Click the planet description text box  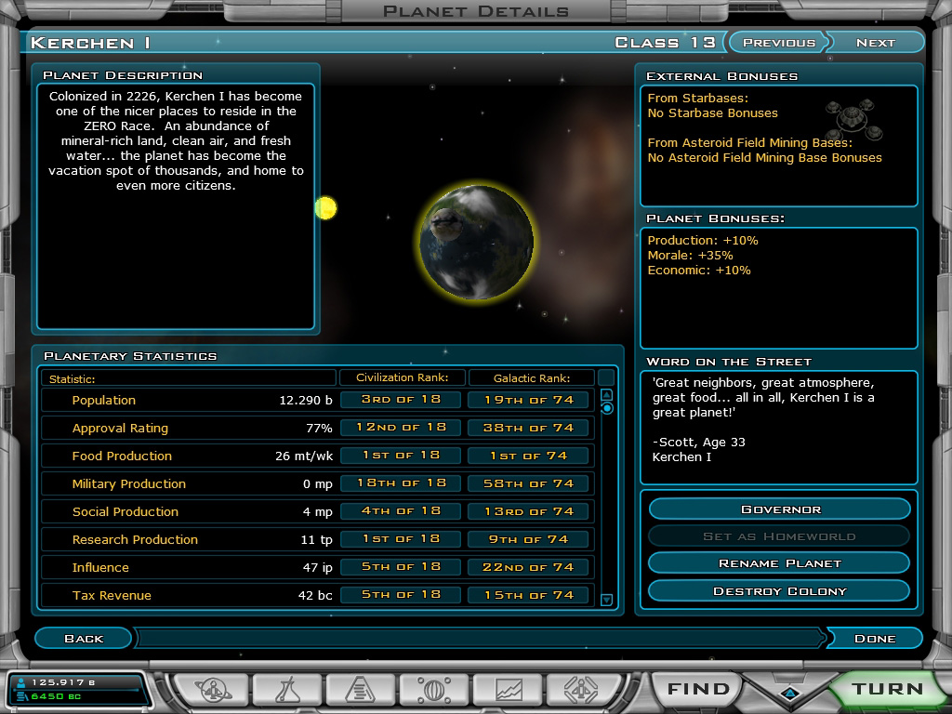176,206
